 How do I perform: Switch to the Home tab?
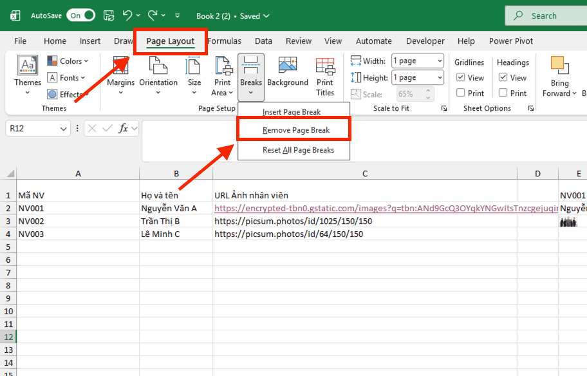click(55, 41)
